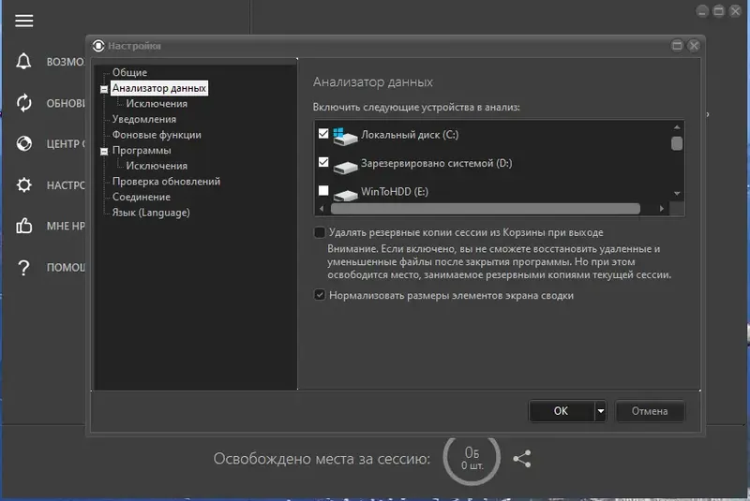Click the lifebuoy center icon in sidebar

click(x=24, y=144)
